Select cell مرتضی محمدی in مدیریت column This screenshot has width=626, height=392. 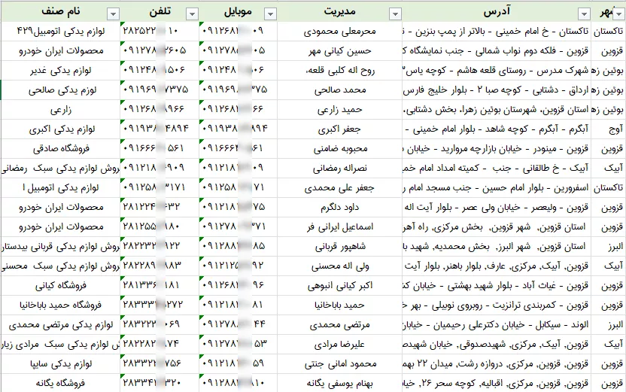(340, 324)
